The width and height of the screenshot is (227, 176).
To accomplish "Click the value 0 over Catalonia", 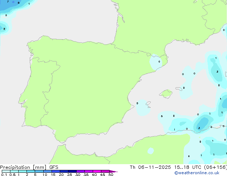I will [x=159, y=61].
